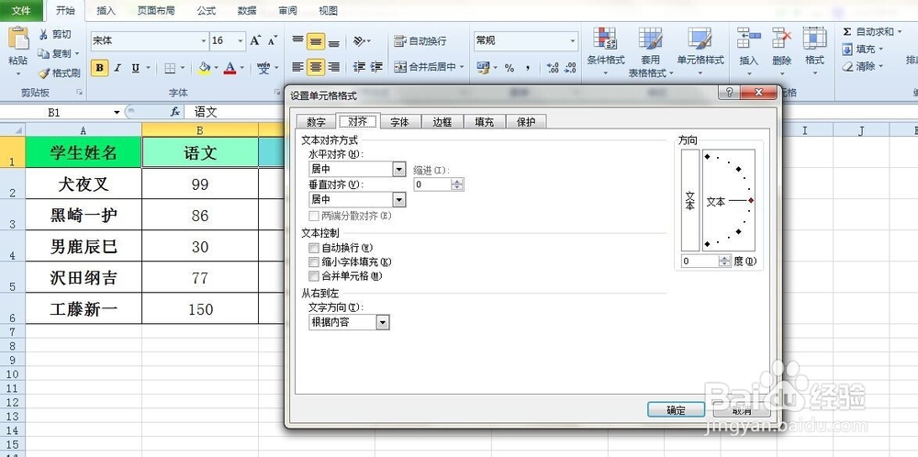
Task: Decrease font size with small A icon
Action: [273, 40]
